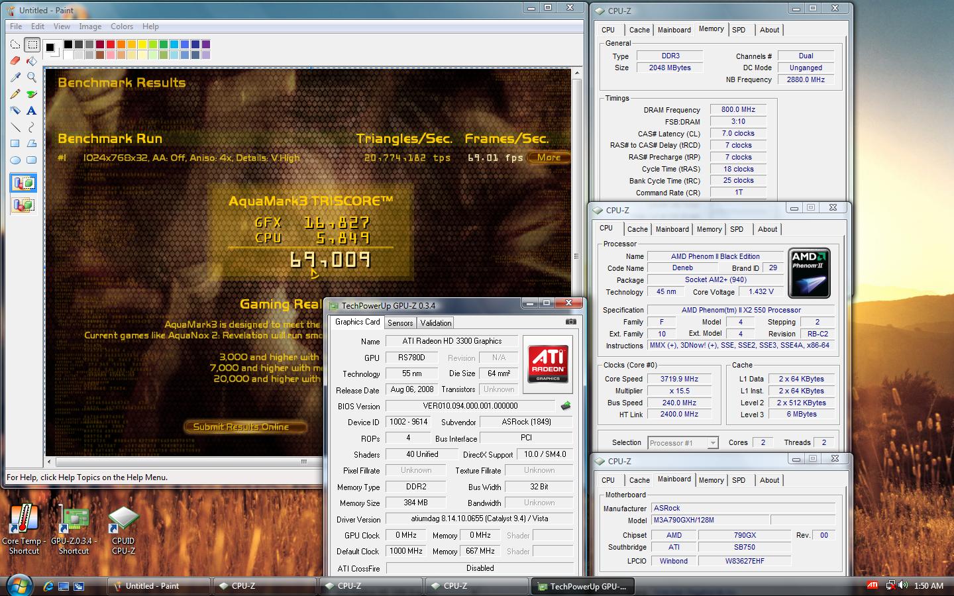Viewport: 954px width, 596px height.
Task: Choose the orange color swatch in palette
Action: (121, 44)
